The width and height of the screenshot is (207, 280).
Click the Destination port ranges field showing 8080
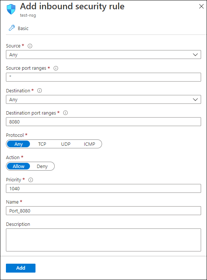(x=103, y=122)
